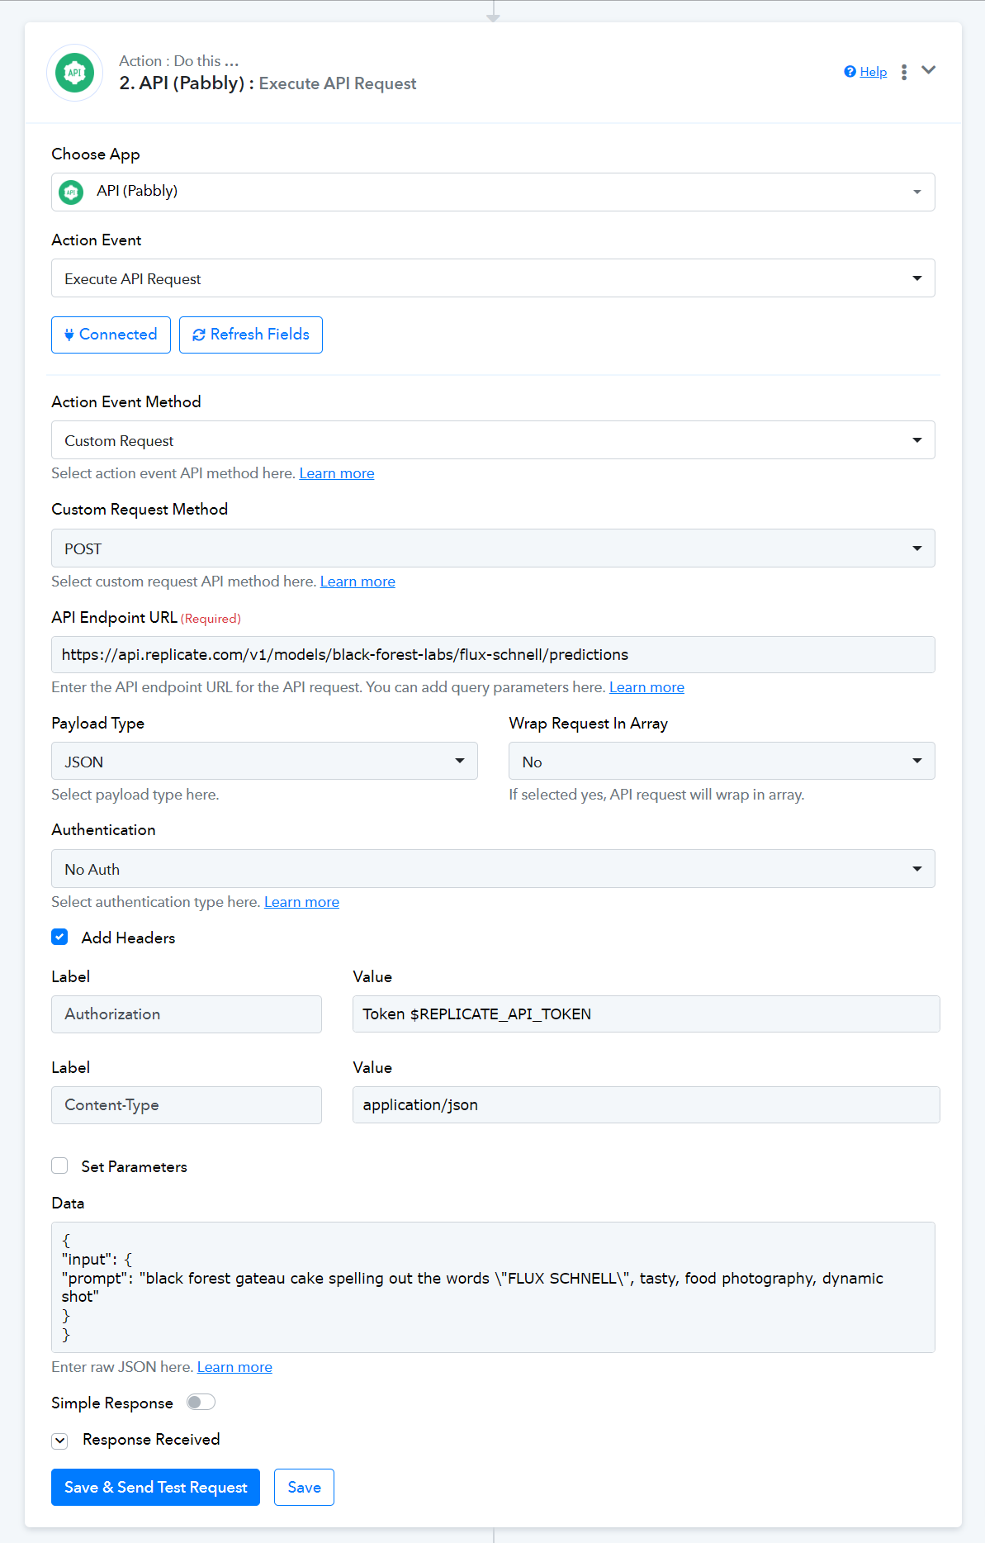This screenshot has width=985, height=1543.
Task: Open the Payload Type JSON dropdown
Action: (x=264, y=761)
